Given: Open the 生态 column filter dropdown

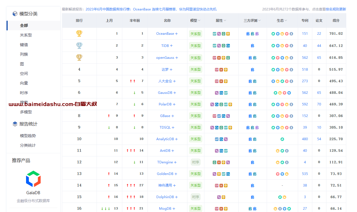Looking at the screenshot, I should (x=286, y=21).
